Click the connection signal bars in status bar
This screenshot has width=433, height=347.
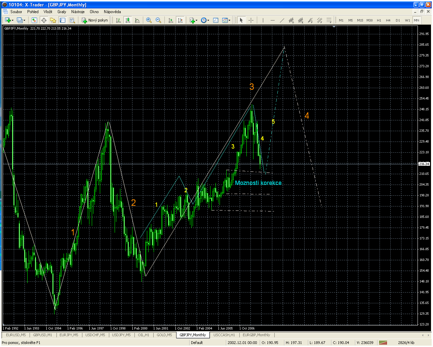coord(383,343)
